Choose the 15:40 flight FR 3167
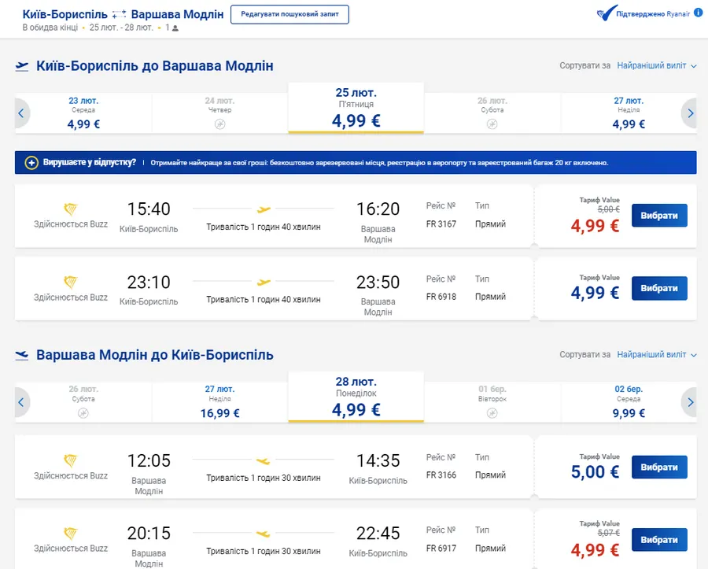The image size is (708, 569). [x=658, y=216]
